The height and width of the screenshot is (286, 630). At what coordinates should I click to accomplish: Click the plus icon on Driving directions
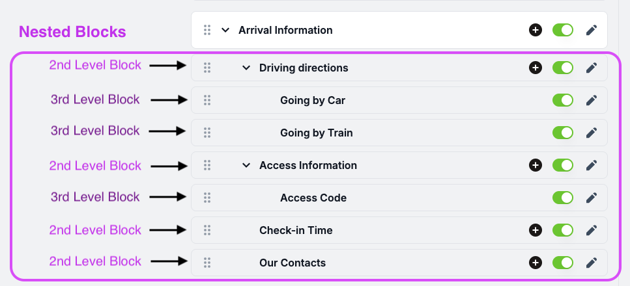(x=535, y=68)
